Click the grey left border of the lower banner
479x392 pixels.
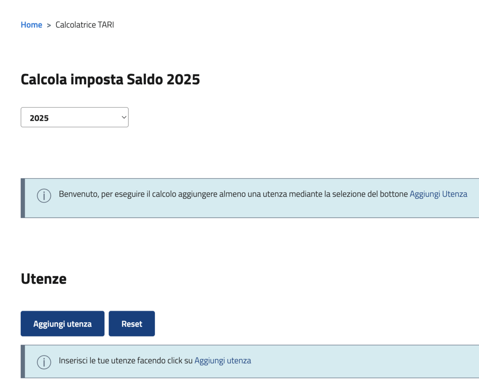23,361
